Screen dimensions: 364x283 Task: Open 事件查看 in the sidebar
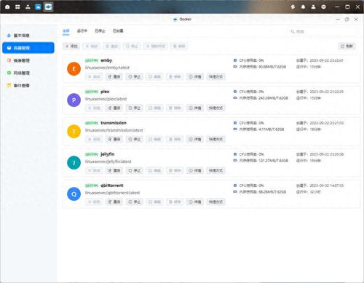[x=28, y=85]
